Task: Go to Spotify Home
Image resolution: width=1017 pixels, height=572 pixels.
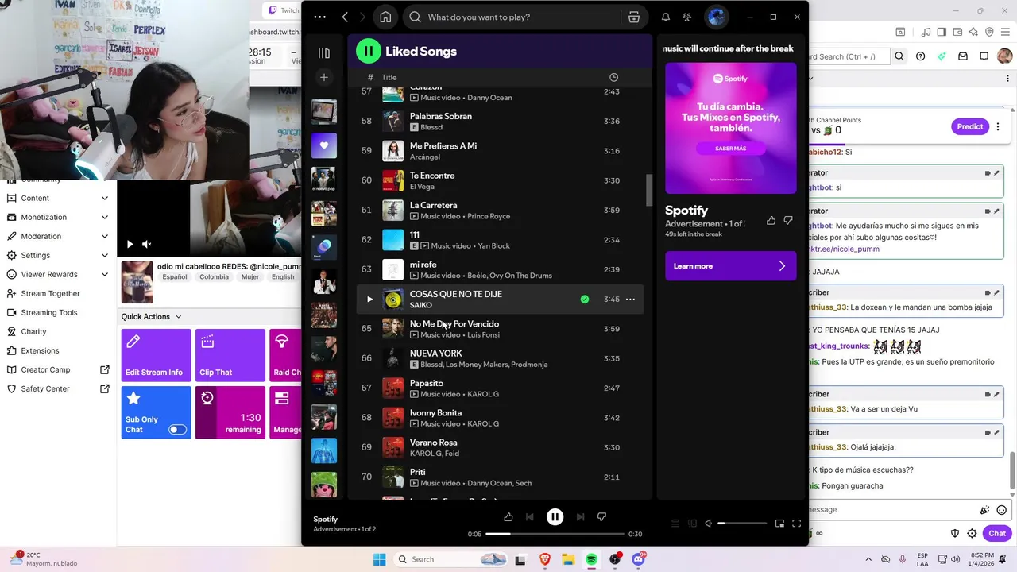Action: click(x=385, y=17)
